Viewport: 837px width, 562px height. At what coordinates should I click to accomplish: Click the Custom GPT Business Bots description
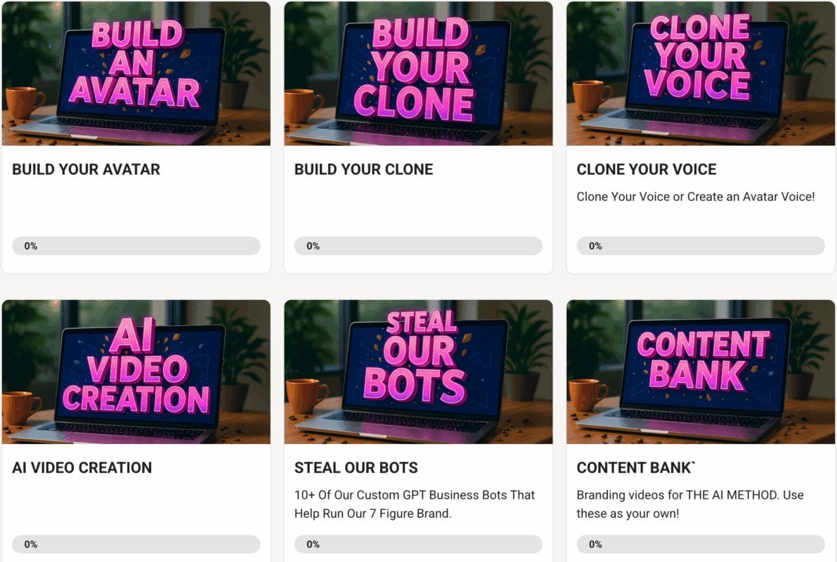[x=415, y=504]
